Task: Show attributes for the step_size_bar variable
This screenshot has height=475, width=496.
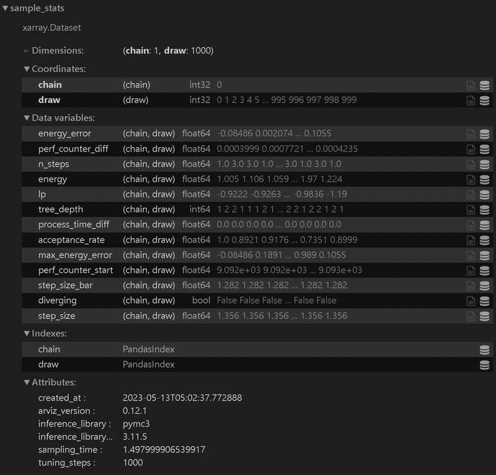Action: coord(471,285)
